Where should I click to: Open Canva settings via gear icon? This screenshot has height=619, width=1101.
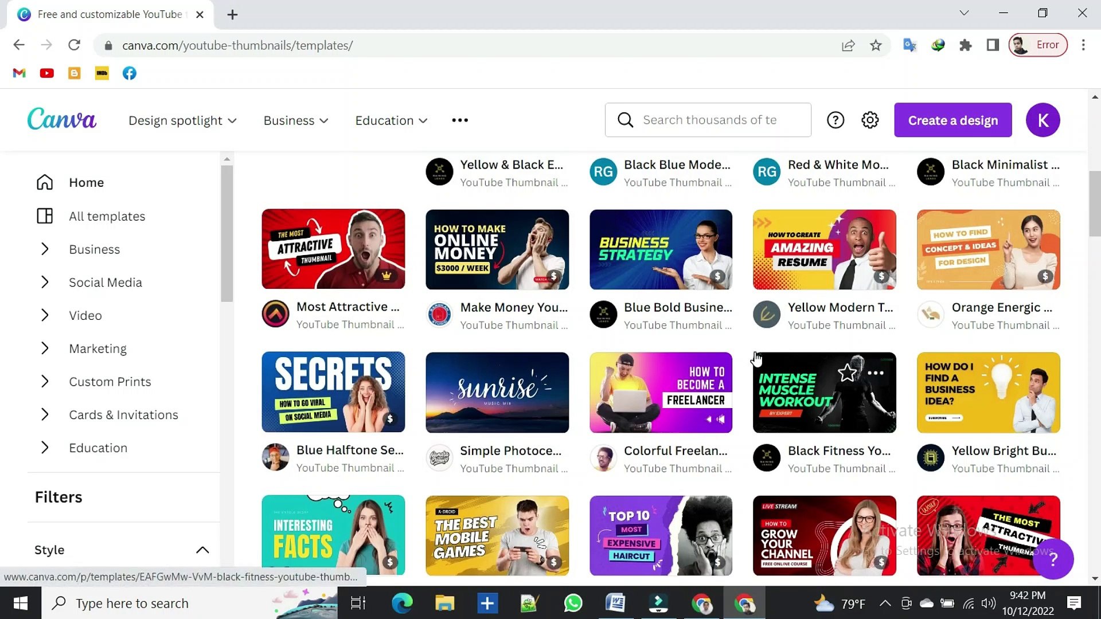click(x=869, y=120)
